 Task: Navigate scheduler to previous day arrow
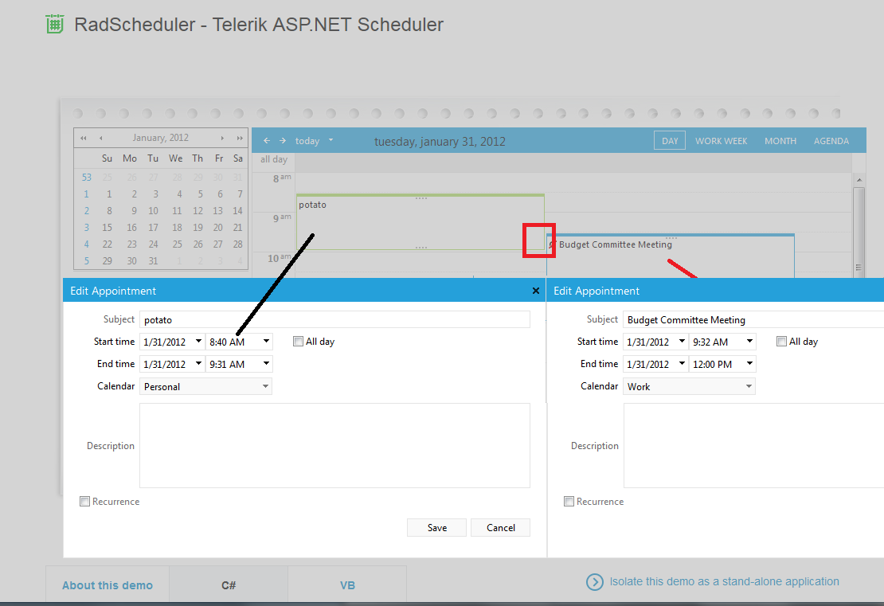pyautogui.click(x=267, y=140)
